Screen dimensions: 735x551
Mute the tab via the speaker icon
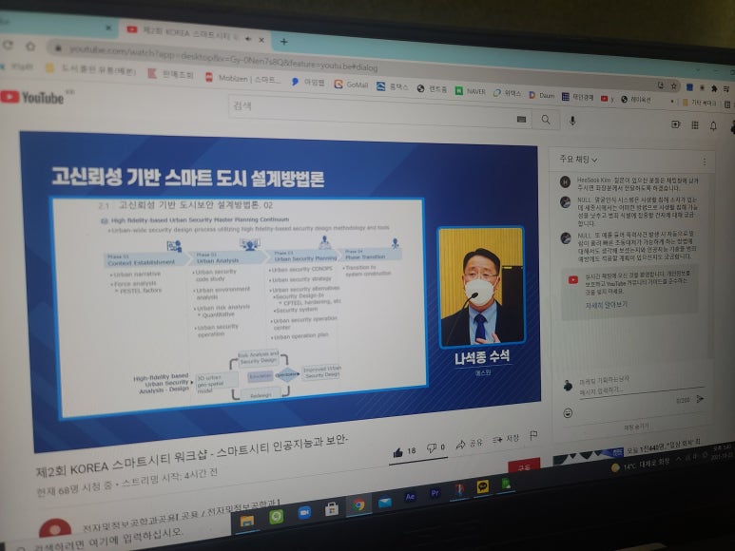[248, 38]
